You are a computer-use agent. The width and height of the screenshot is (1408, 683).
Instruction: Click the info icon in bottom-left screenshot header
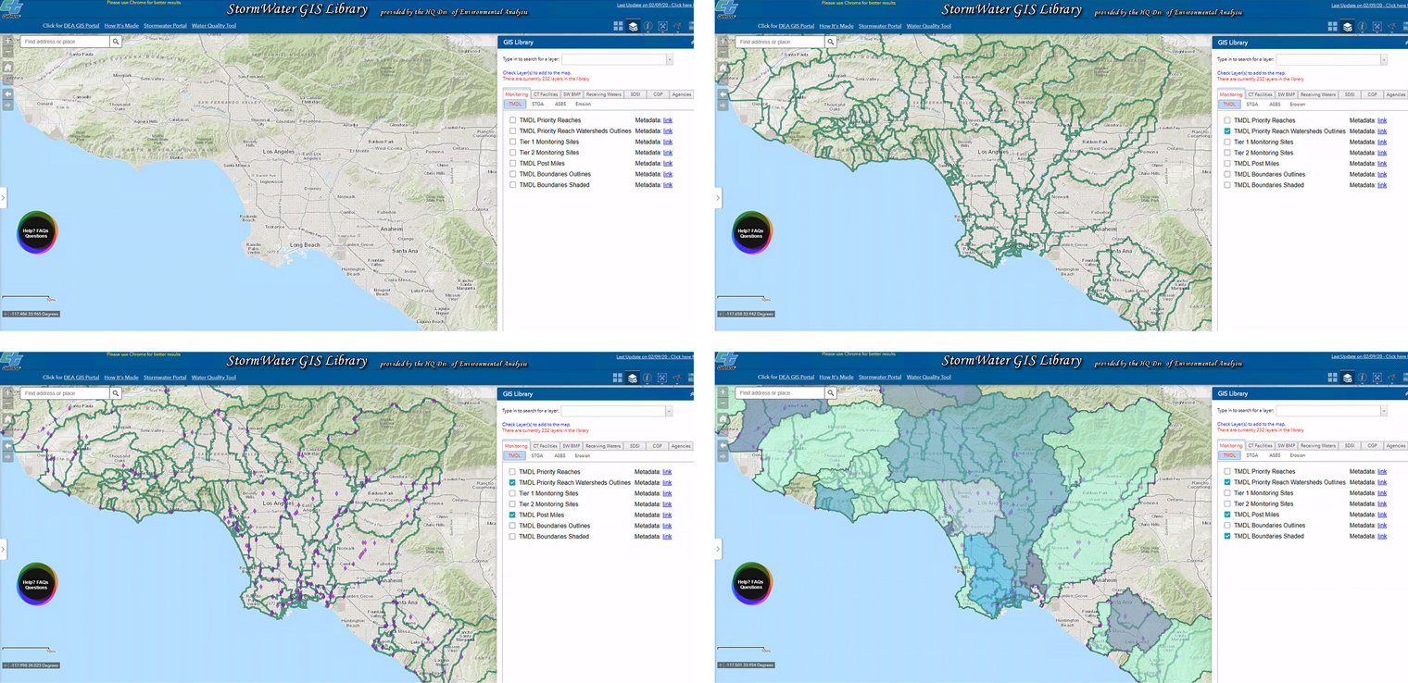[x=647, y=378]
